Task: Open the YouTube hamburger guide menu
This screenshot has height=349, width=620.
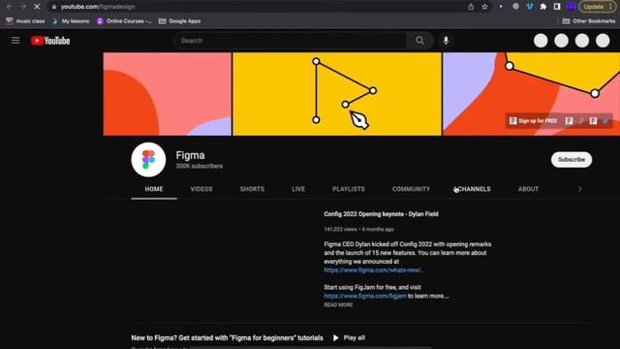Action: 15,41
